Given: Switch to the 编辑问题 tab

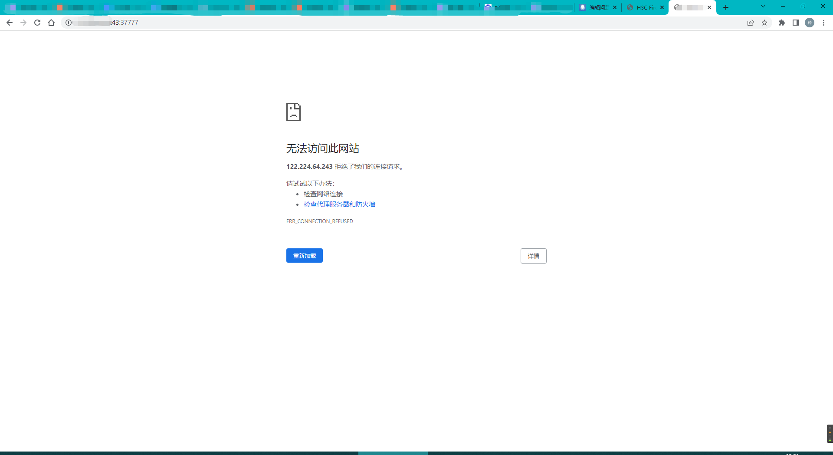Looking at the screenshot, I should pos(598,7).
